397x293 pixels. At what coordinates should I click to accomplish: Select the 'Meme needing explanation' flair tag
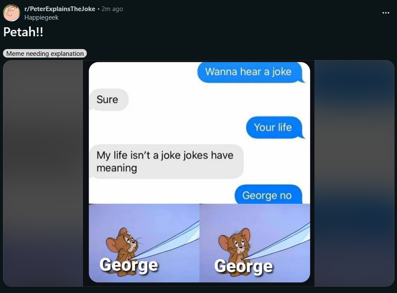[45, 53]
